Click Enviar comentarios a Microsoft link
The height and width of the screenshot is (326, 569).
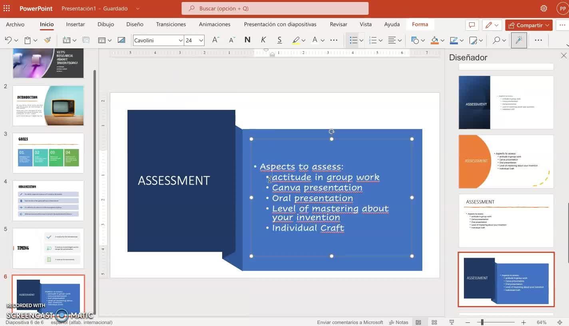pos(350,322)
